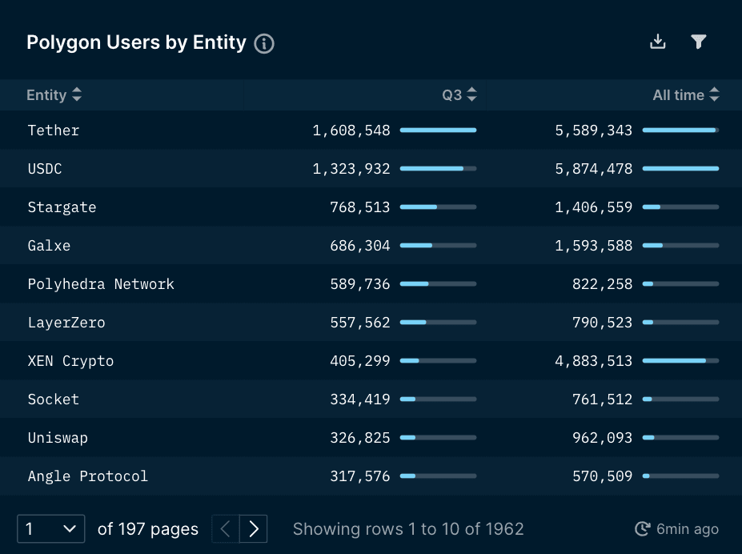Click the Tether entity row

tap(53, 130)
